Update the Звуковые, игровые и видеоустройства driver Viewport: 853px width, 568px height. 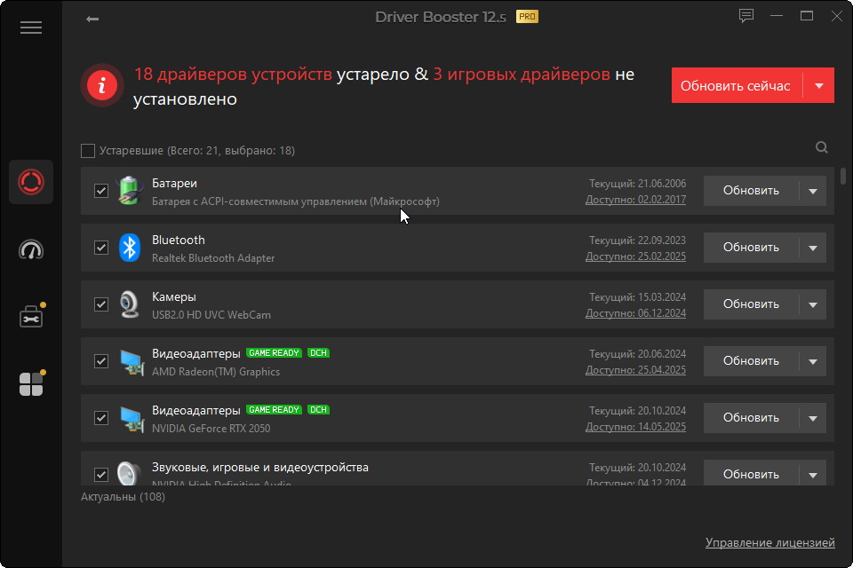[x=751, y=474]
